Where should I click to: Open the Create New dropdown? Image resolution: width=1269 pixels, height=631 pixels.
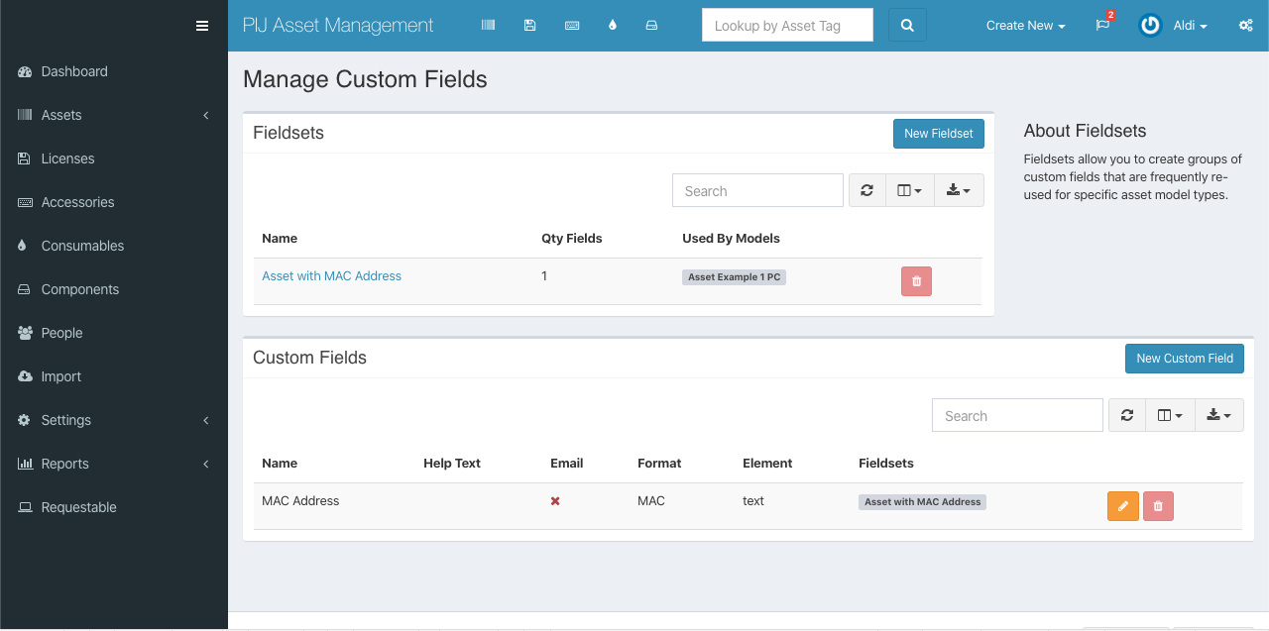[x=1025, y=26]
